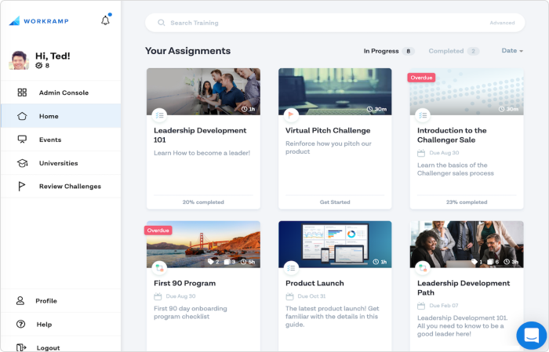Click Get Started on Virtual Pitch Challenge
Viewport: 549px width, 352px height.
pos(335,202)
